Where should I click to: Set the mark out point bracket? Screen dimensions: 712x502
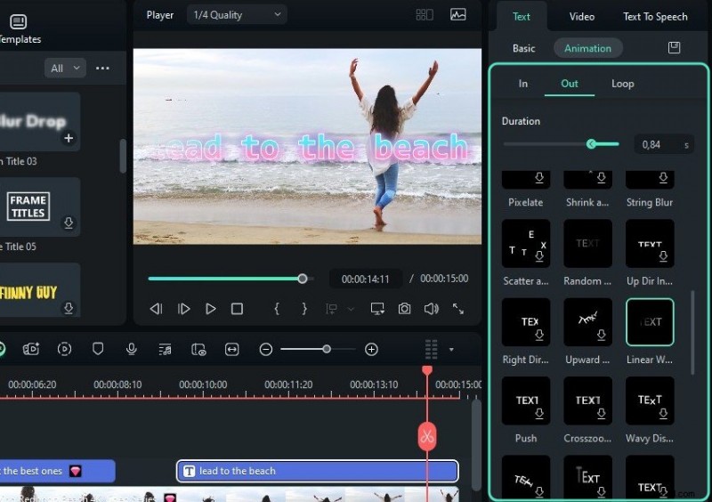pos(304,309)
